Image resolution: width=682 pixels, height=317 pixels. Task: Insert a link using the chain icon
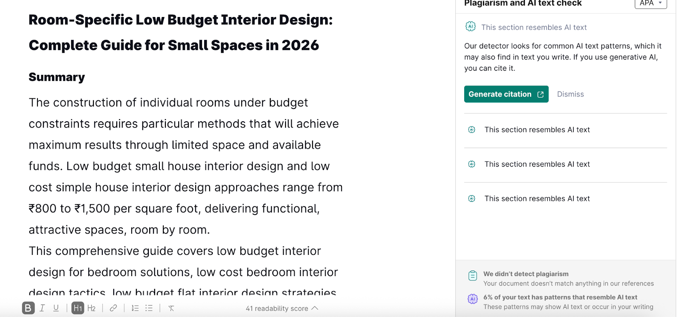coord(113,308)
